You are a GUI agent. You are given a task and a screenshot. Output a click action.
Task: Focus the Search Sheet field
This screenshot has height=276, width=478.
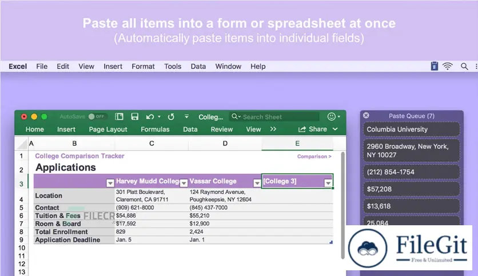[274, 117]
